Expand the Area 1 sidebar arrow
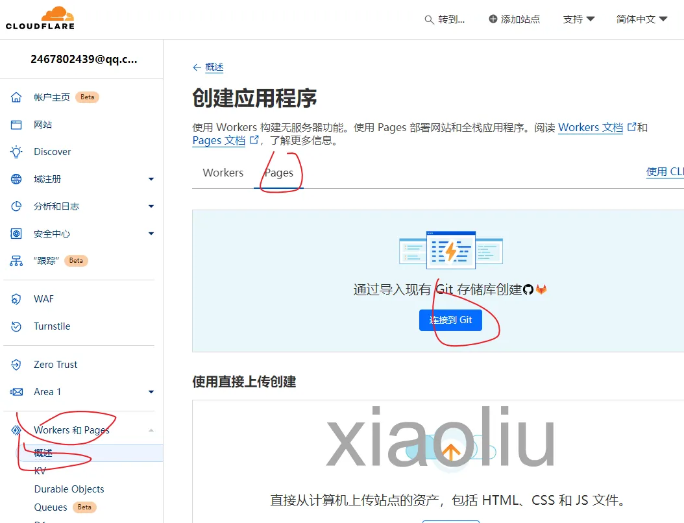Image resolution: width=684 pixels, height=523 pixels. (x=151, y=392)
